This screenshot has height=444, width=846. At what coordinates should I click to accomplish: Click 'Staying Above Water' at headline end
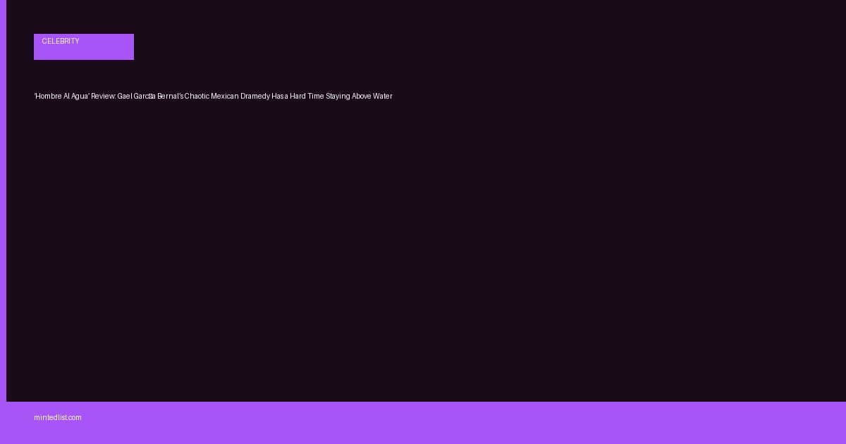[359, 96]
